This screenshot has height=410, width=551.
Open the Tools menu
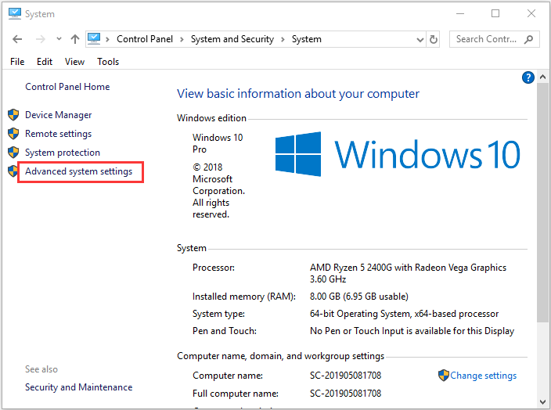(x=108, y=62)
